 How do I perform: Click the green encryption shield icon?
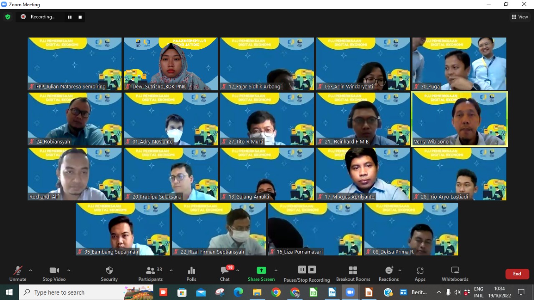coord(8,17)
